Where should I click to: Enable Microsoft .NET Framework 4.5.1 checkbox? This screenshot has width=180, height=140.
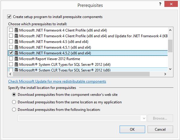[11, 47]
